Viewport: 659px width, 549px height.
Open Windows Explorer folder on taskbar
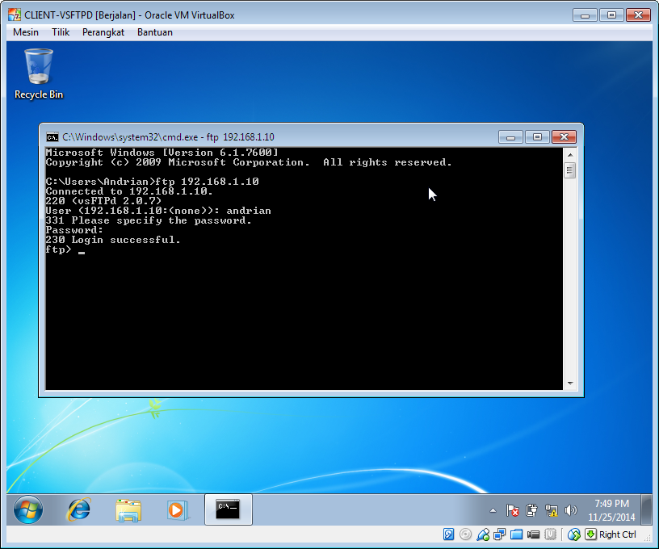[x=128, y=510]
